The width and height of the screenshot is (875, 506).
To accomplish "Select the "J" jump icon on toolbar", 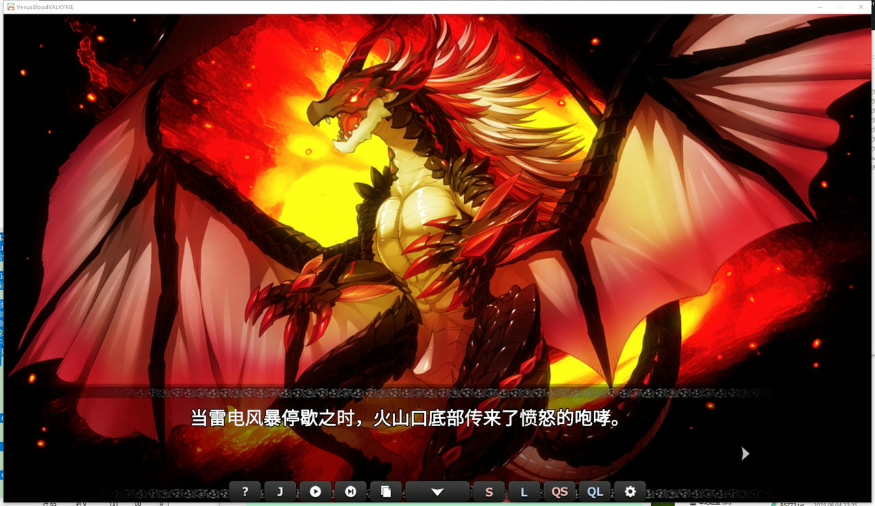I will point(280,491).
